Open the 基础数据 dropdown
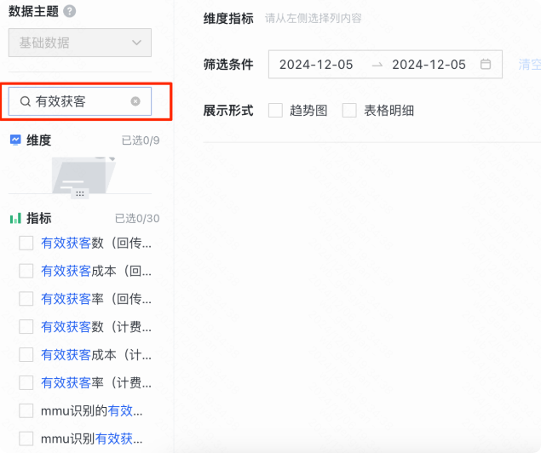 click(80, 43)
